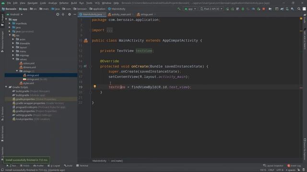Open the Build menu
Viewport: 307px width, 172px height.
[x=74, y=3]
